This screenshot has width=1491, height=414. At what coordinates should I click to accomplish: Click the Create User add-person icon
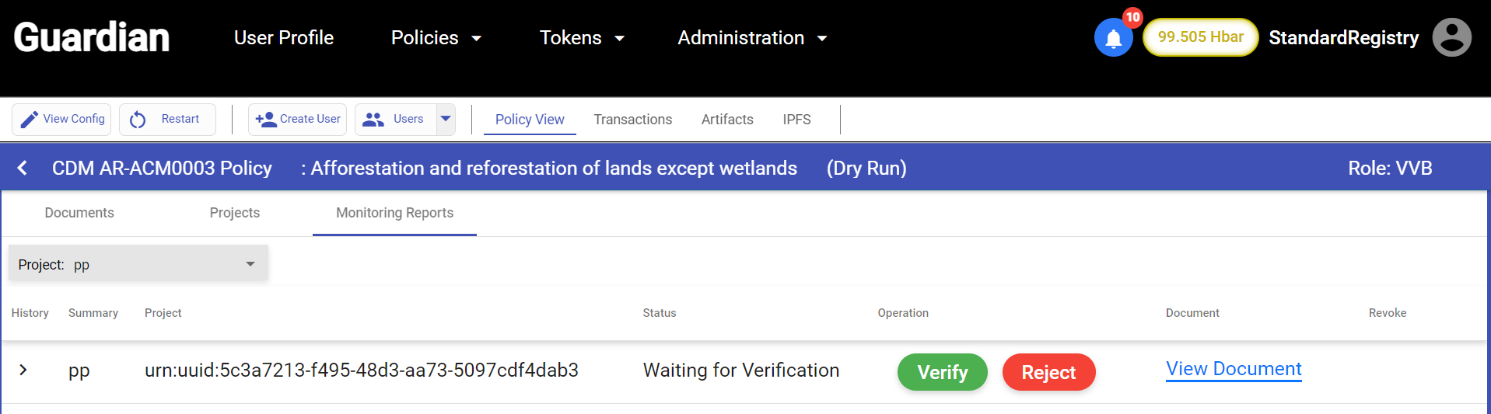pyautogui.click(x=265, y=120)
